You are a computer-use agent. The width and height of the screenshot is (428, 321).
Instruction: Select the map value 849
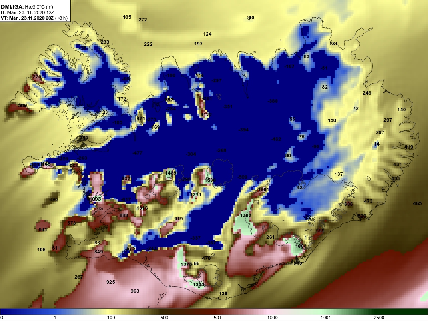pos(98,251)
